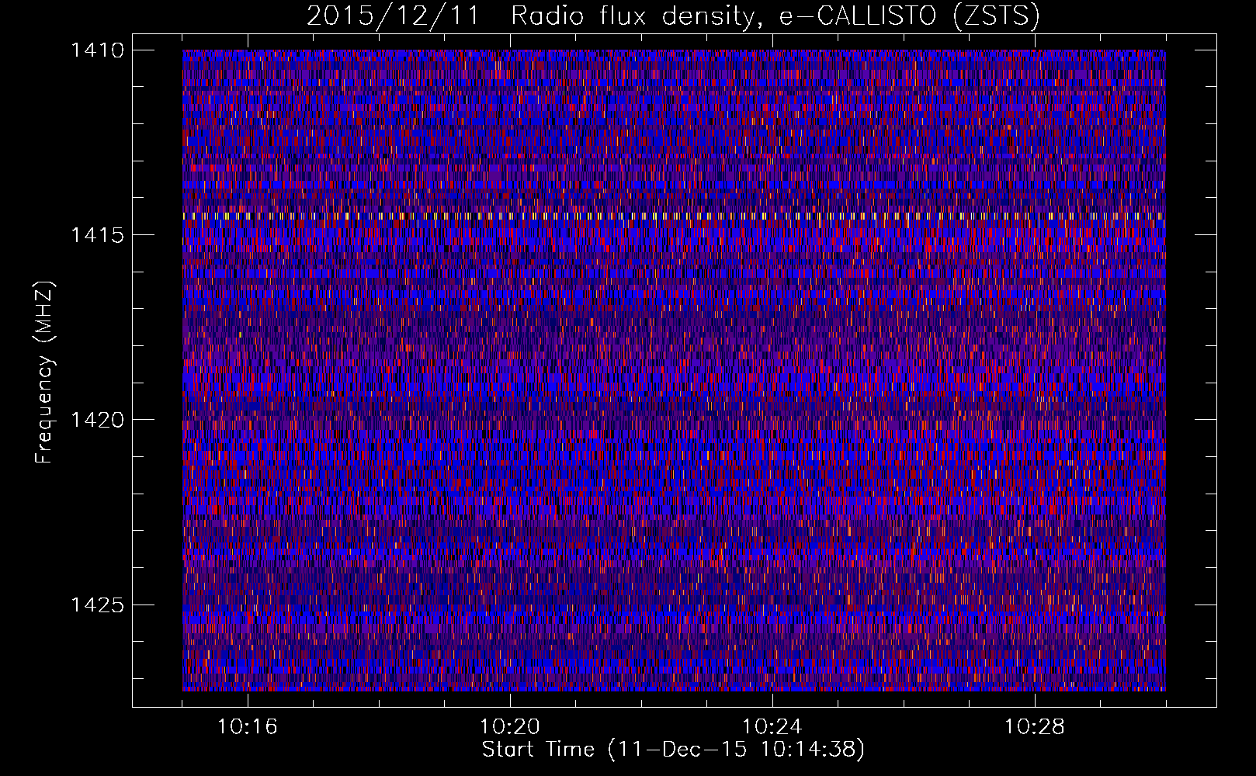
Task: Select the 10:28 time axis label
Action: 1035,727
